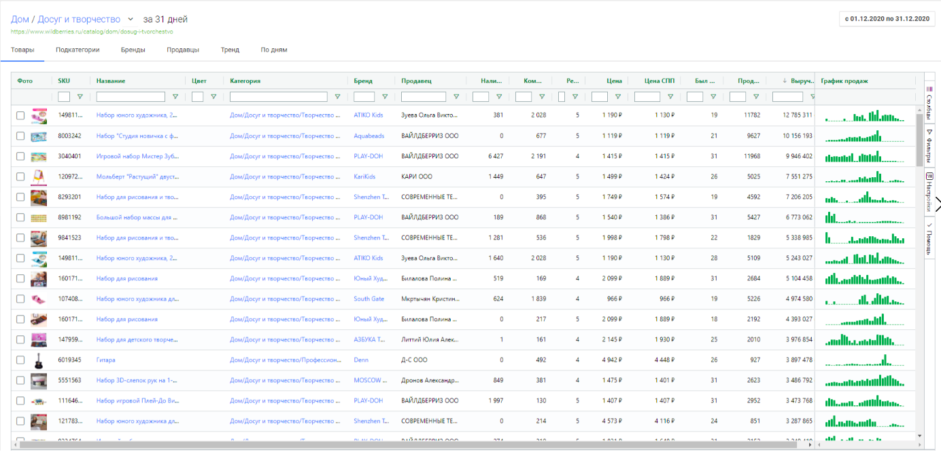The image size is (941, 452).
Task: Switch to the Подкатегории tab
Action: click(78, 50)
